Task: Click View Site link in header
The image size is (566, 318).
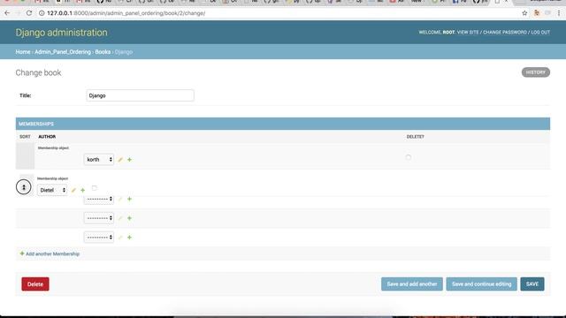Action: coord(468,32)
